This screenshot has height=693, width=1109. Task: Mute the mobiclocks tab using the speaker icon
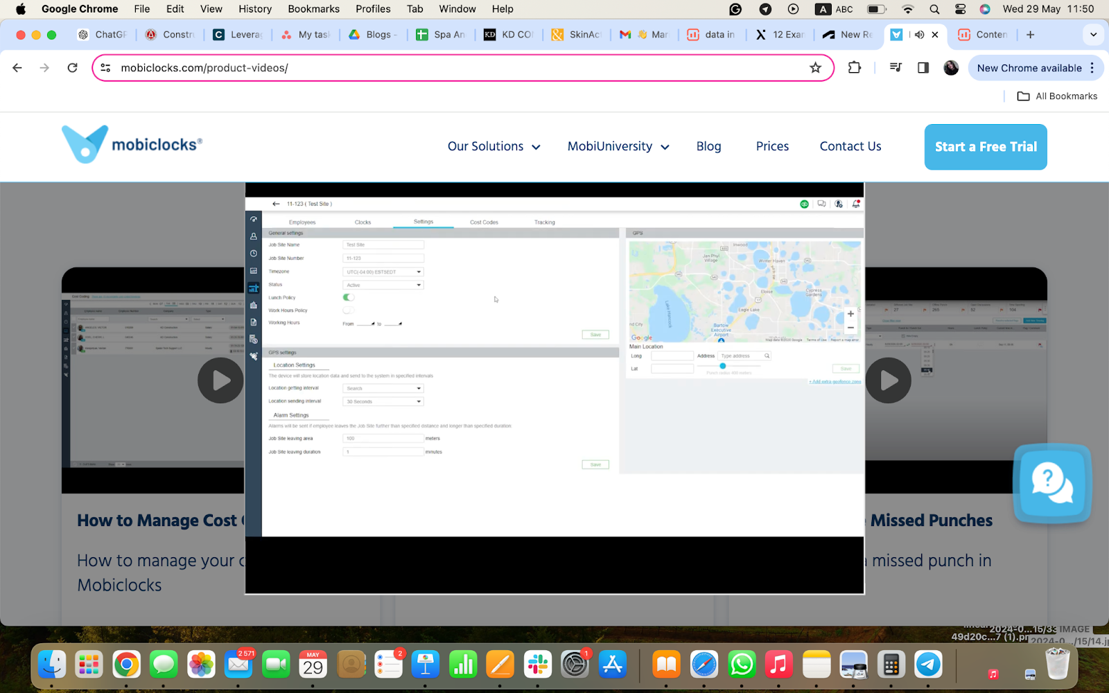click(x=919, y=35)
